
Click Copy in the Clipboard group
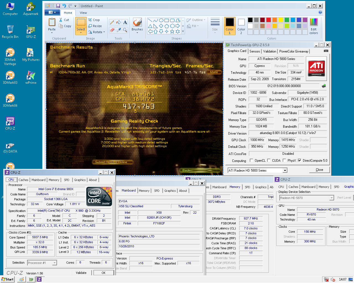click(65, 26)
